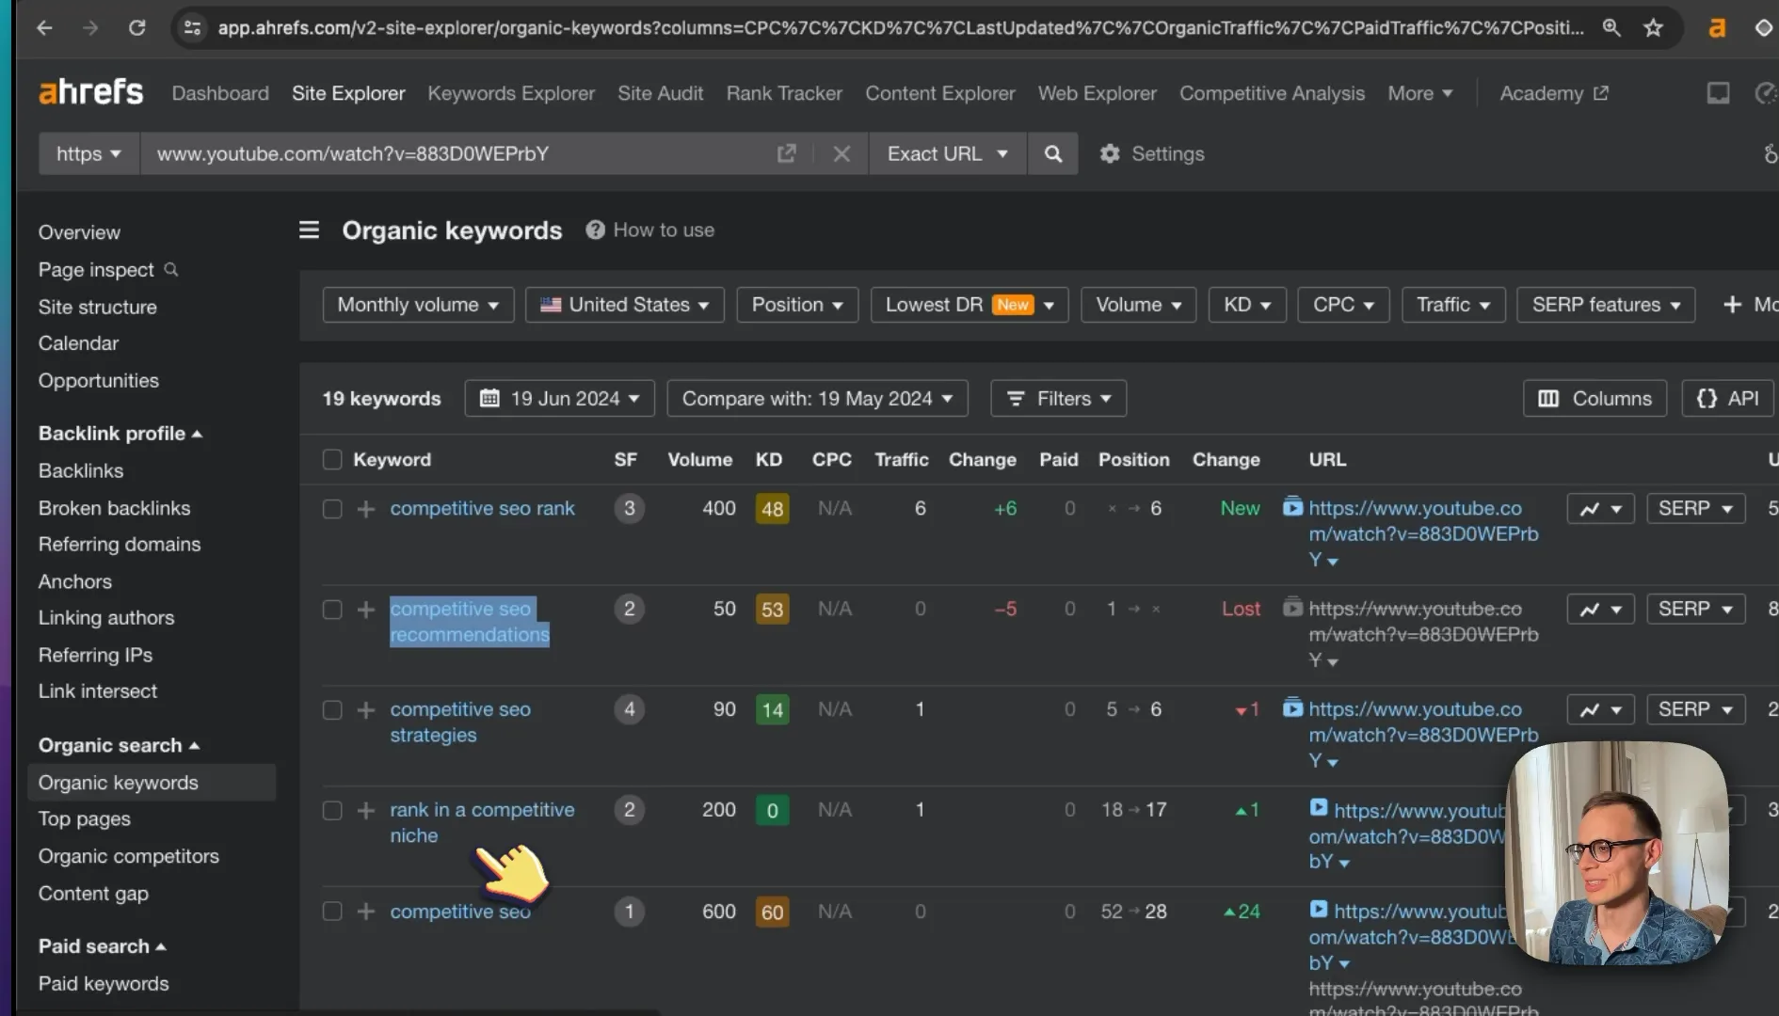Open the United States country dropdown
The width and height of the screenshot is (1779, 1016).
click(625, 305)
